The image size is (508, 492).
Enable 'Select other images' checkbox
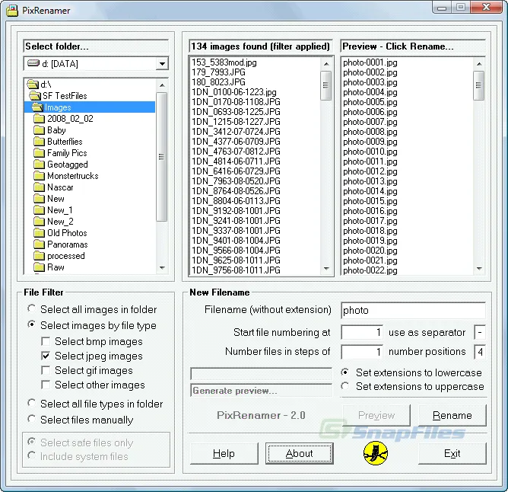pos(46,385)
